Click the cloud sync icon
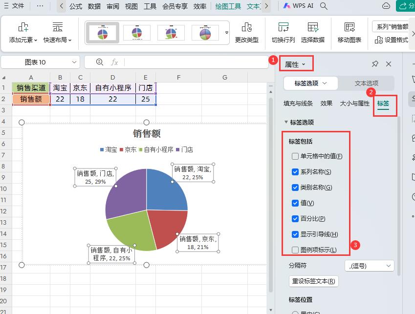Image resolution: width=415 pixels, height=314 pixels. (386, 6)
